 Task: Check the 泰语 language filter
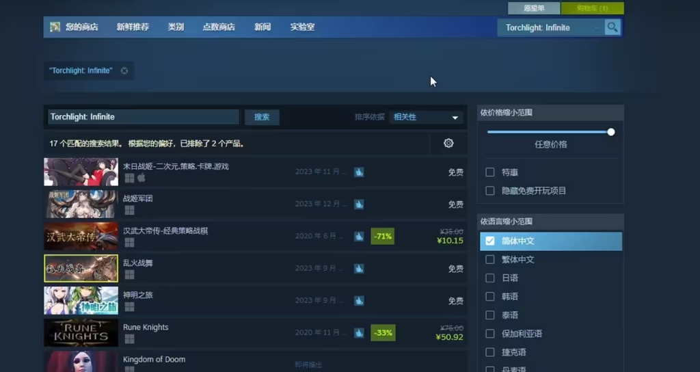click(489, 315)
